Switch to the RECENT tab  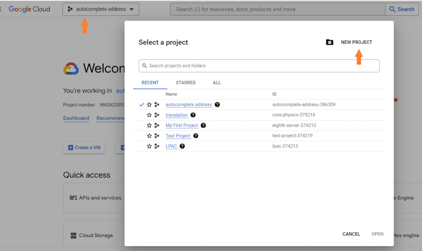click(x=150, y=83)
